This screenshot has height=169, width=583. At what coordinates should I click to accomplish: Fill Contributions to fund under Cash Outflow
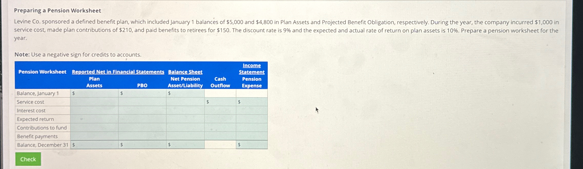click(220, 128)
